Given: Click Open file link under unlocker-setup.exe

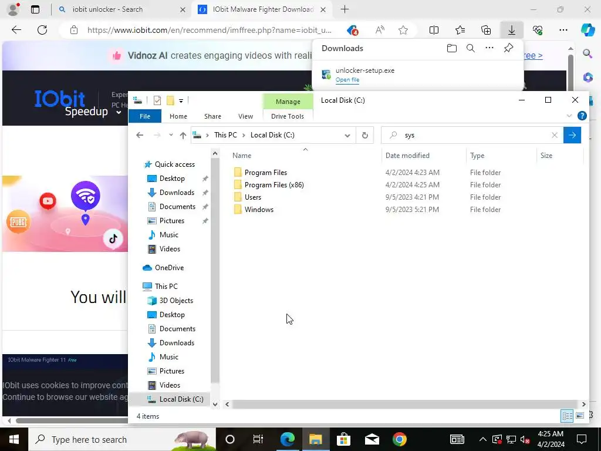Looking at the screenshot, I should 347,80.
